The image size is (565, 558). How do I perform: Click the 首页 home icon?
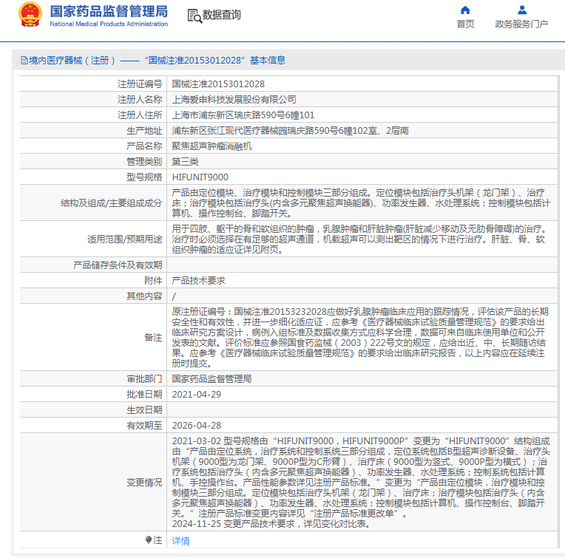[x=465, y=10]
